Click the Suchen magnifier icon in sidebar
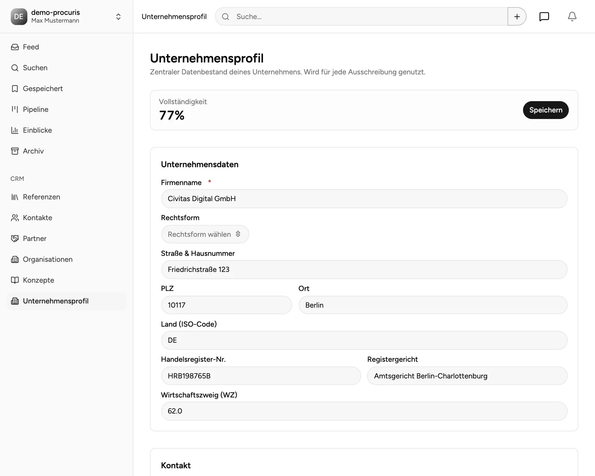Image resolution: width=595 pixels, height=476 pixels. click(x=15, y=68)
